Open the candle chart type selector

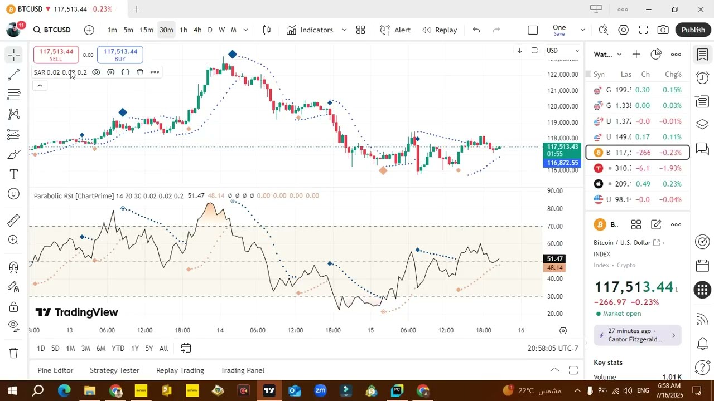pyautogui.click(x=267, y=30)
